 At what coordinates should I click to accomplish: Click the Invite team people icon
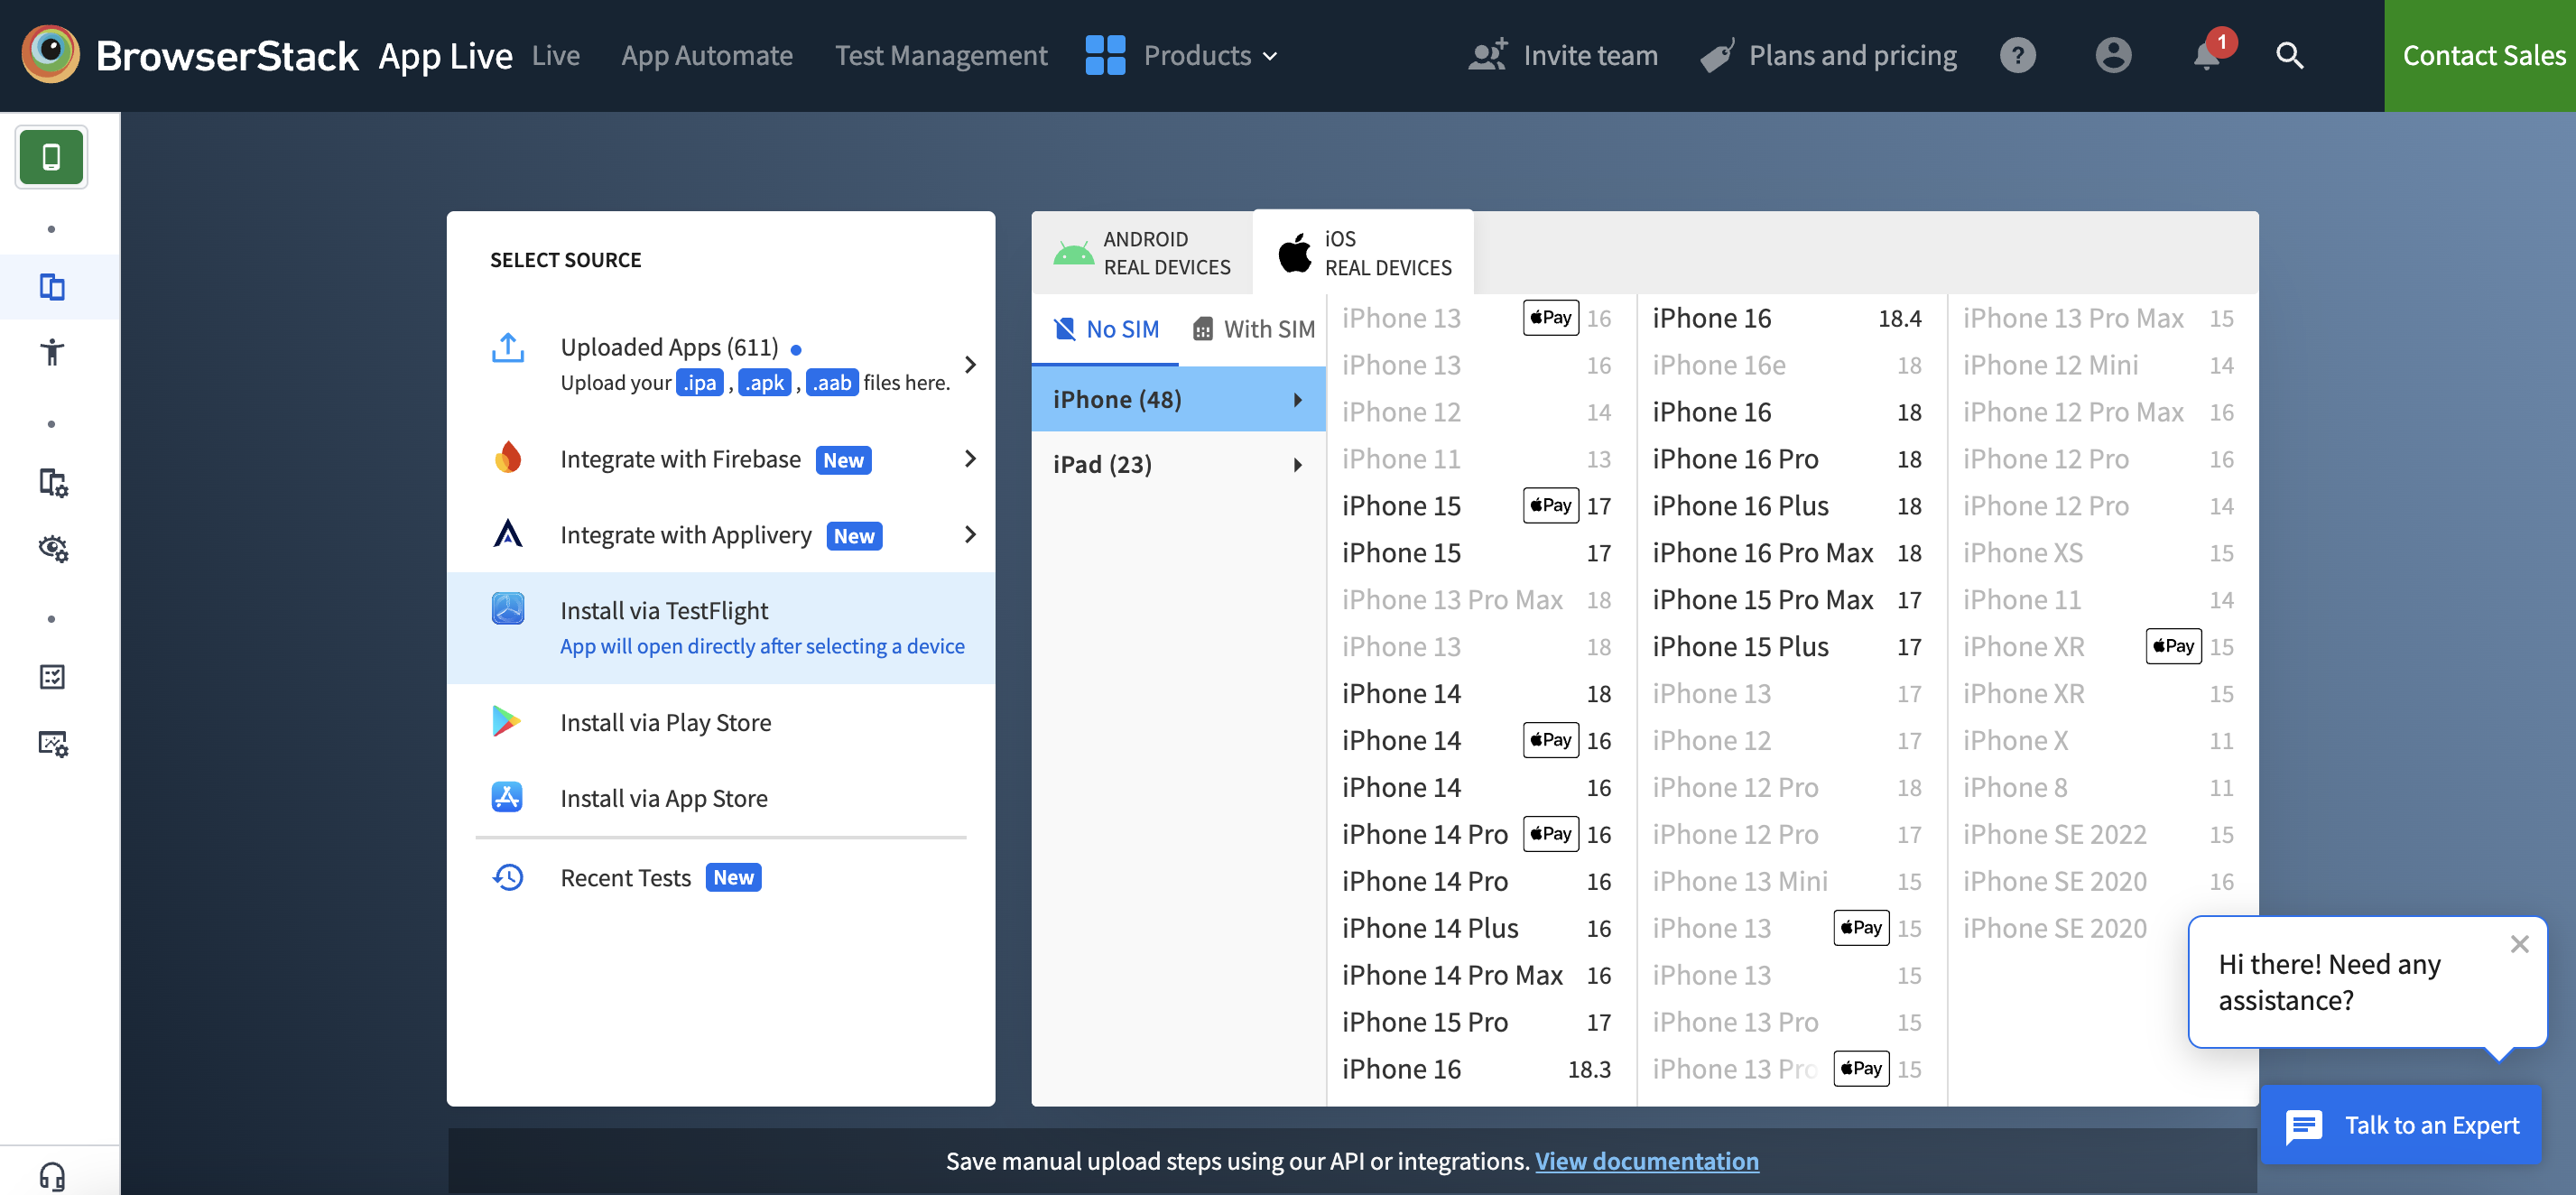[x=1487, y=55]
